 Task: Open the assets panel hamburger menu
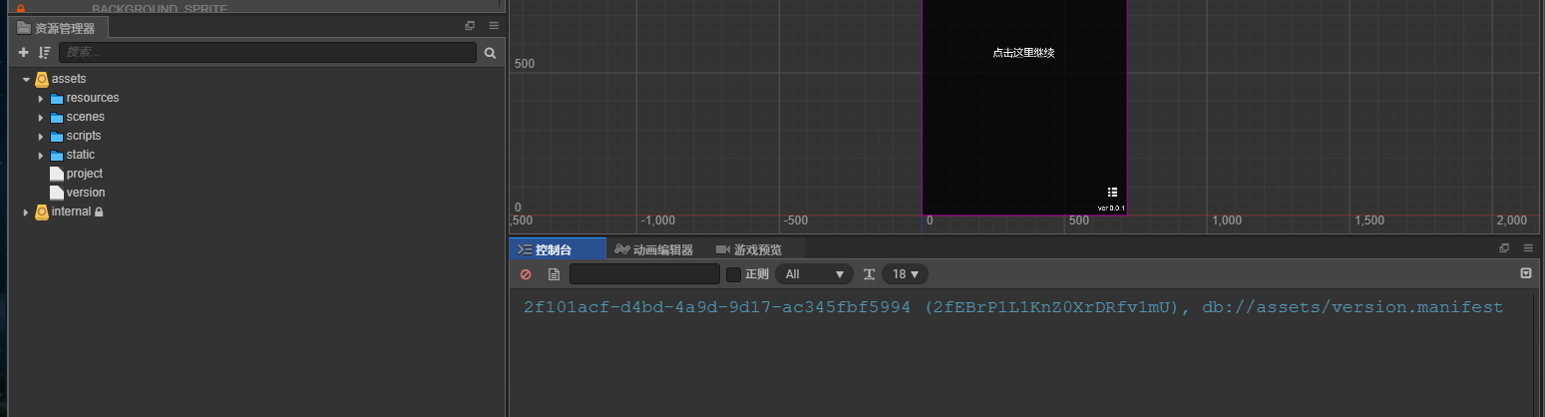(x=494, y=26)
